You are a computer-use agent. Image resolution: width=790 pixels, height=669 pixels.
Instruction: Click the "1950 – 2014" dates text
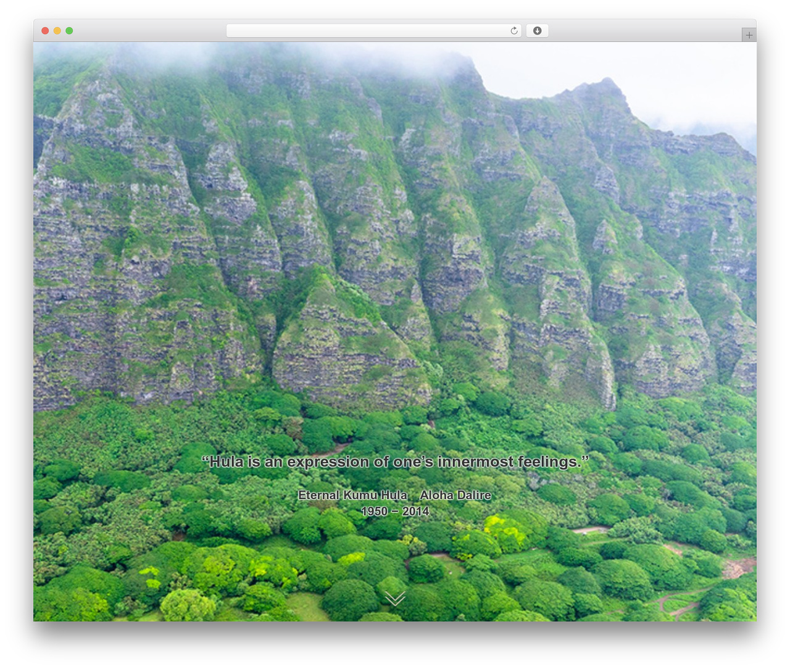pyautogui.click(x=395, y=511)
